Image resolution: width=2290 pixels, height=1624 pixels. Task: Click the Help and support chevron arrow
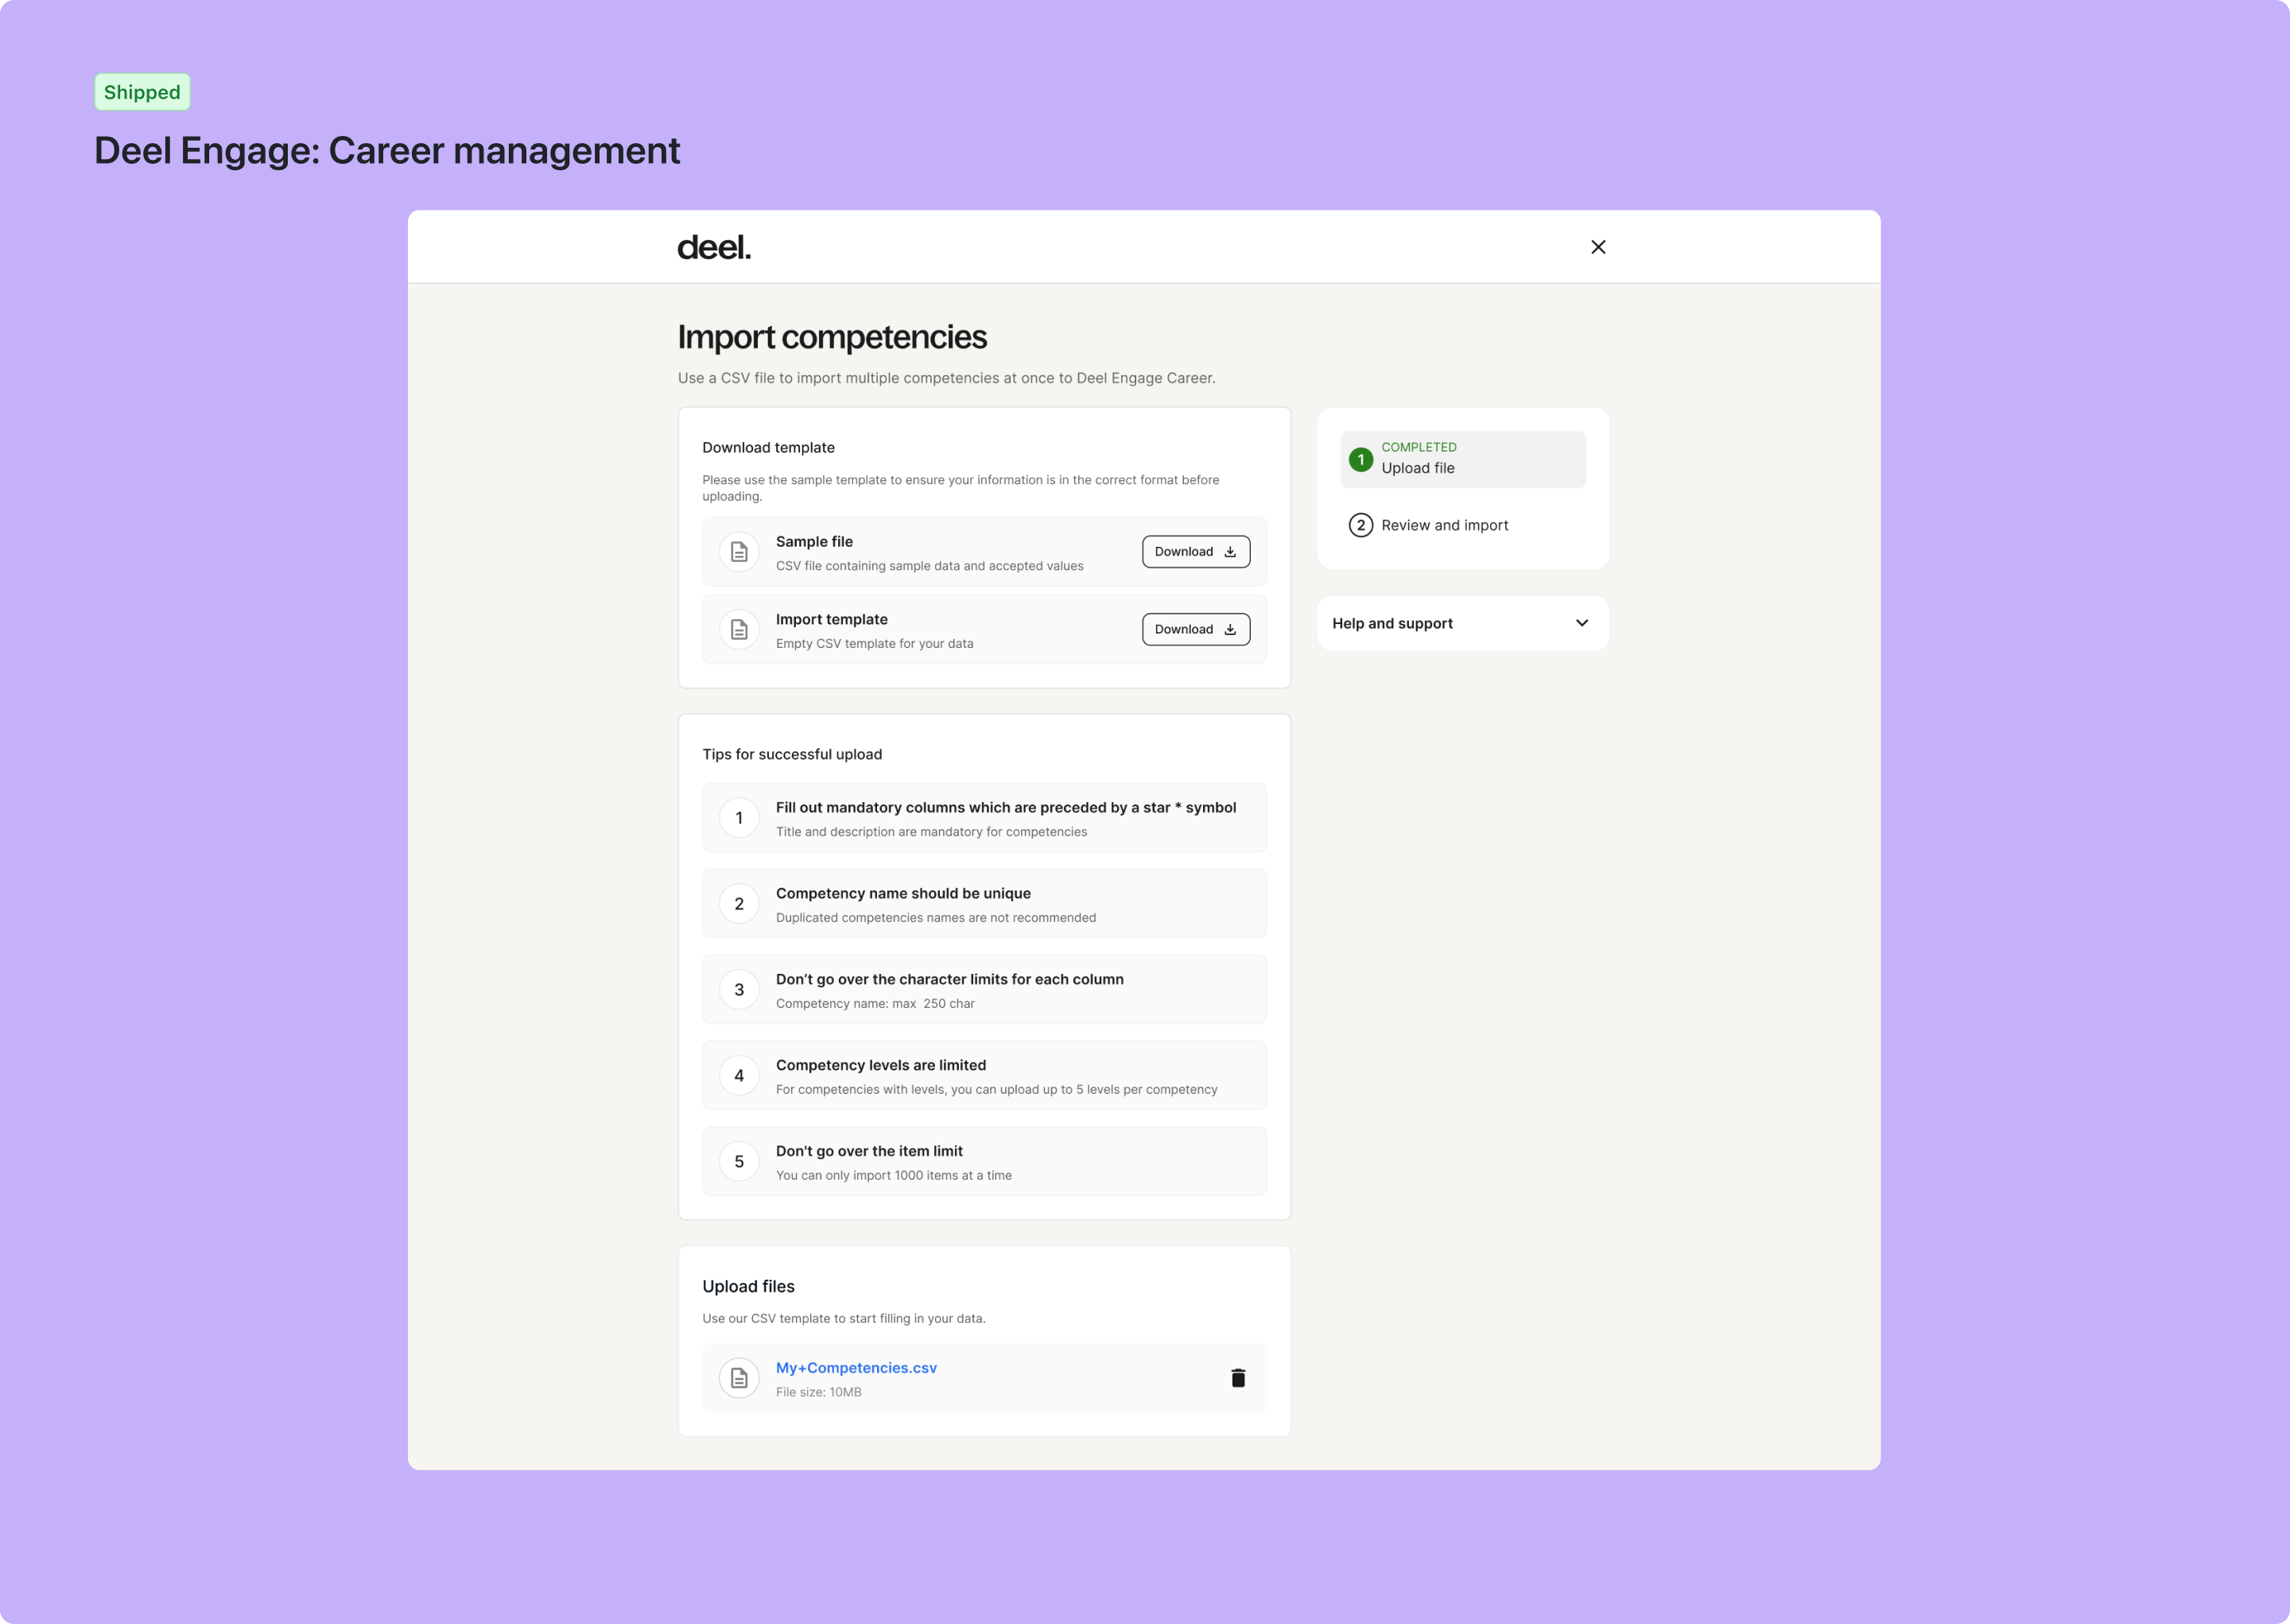[x=1582, y=623]
